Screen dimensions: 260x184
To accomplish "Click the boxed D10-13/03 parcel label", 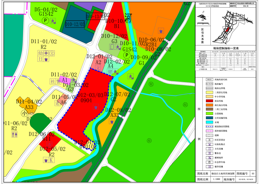I will pyautogui.click(x=96, y=16).
